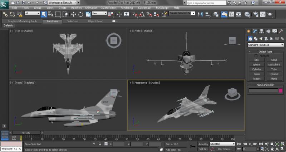The image size is (286, 152).
Task: Open Select by Name list icon
Action: coord(51,14)
